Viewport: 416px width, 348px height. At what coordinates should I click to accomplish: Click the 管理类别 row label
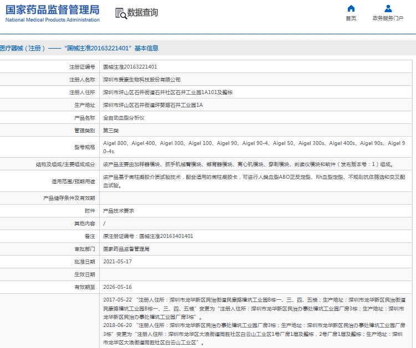[x=85, y=131]
